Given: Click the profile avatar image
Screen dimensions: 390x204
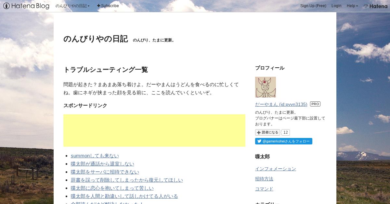Looking at the screenshot, I should coord(266,87).
